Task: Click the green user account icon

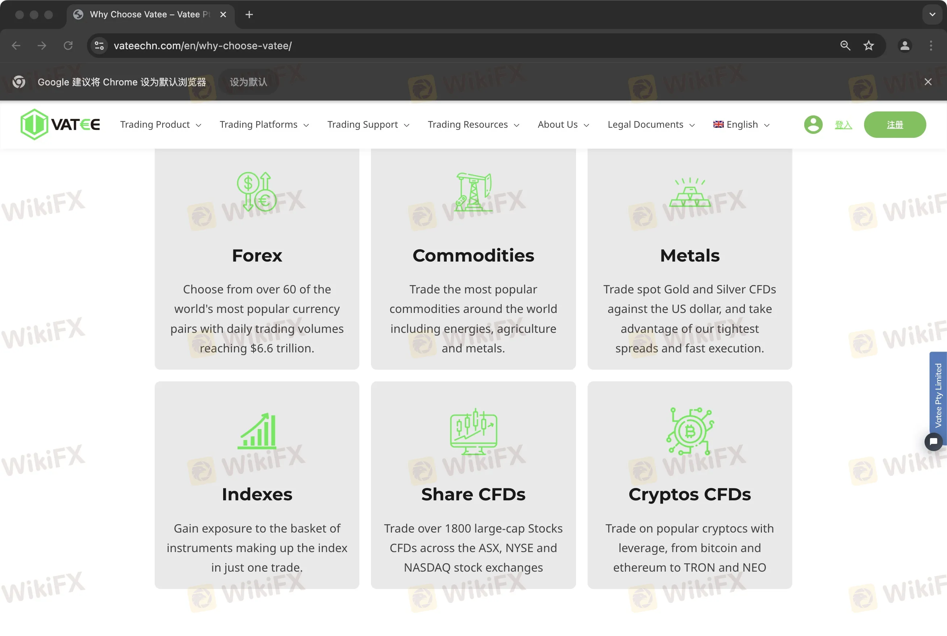Action: point(813,124)
